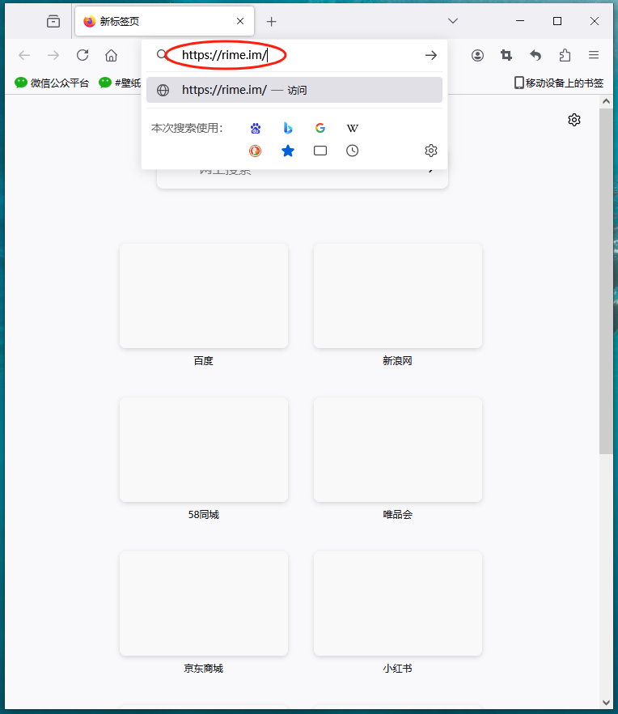Search history using the clock icon
618x714 pixels.
coord(352,151)
